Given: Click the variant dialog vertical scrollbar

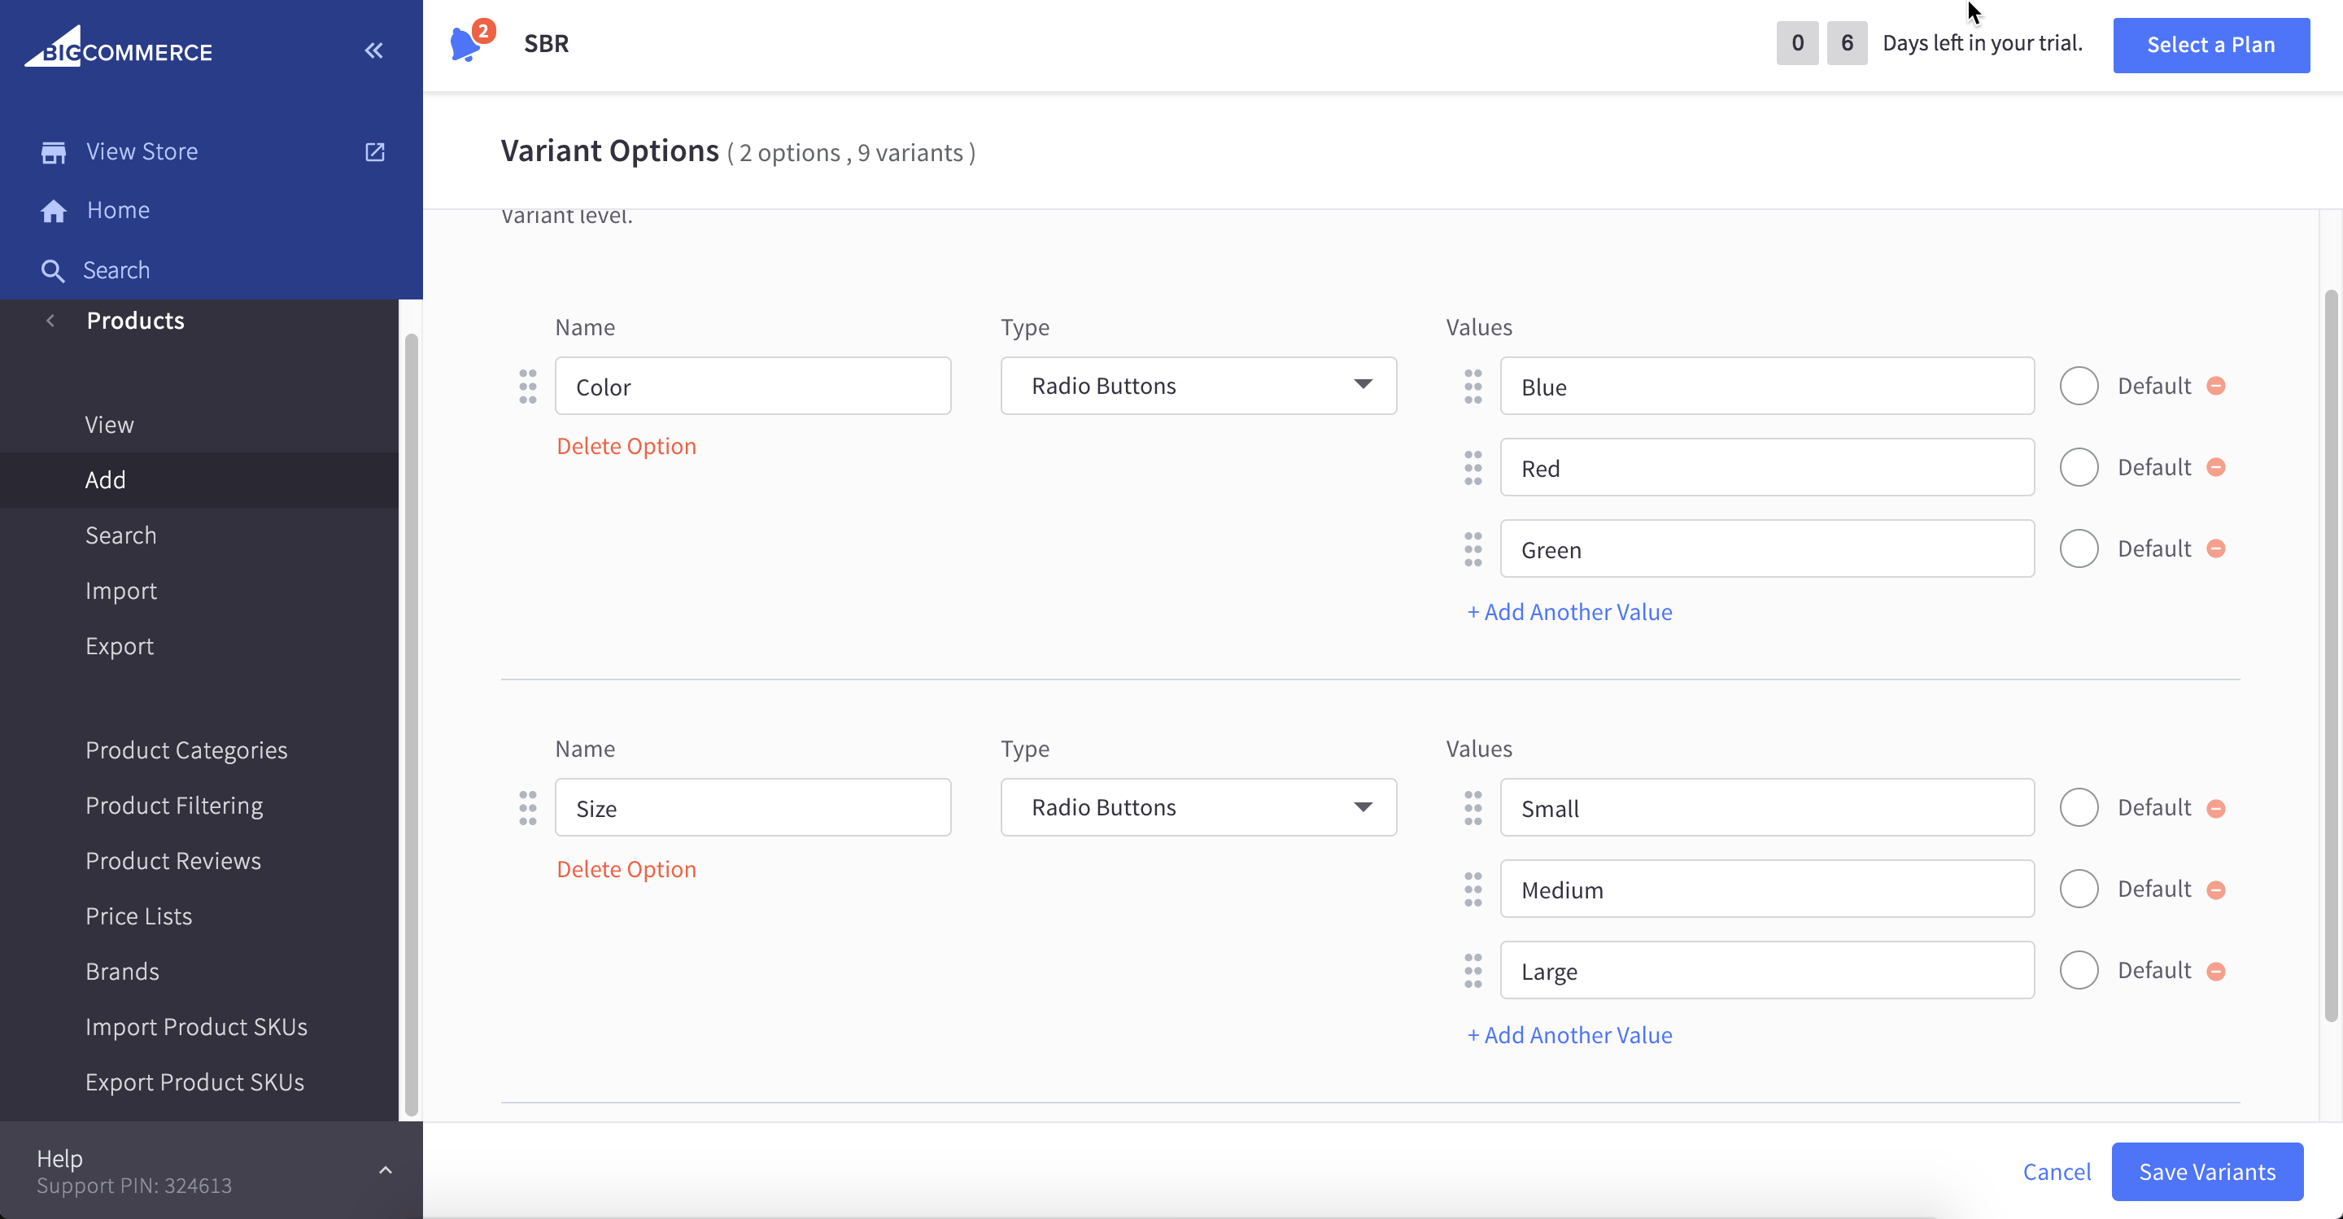Looking at the screenshot, I should coord(2331,655).
